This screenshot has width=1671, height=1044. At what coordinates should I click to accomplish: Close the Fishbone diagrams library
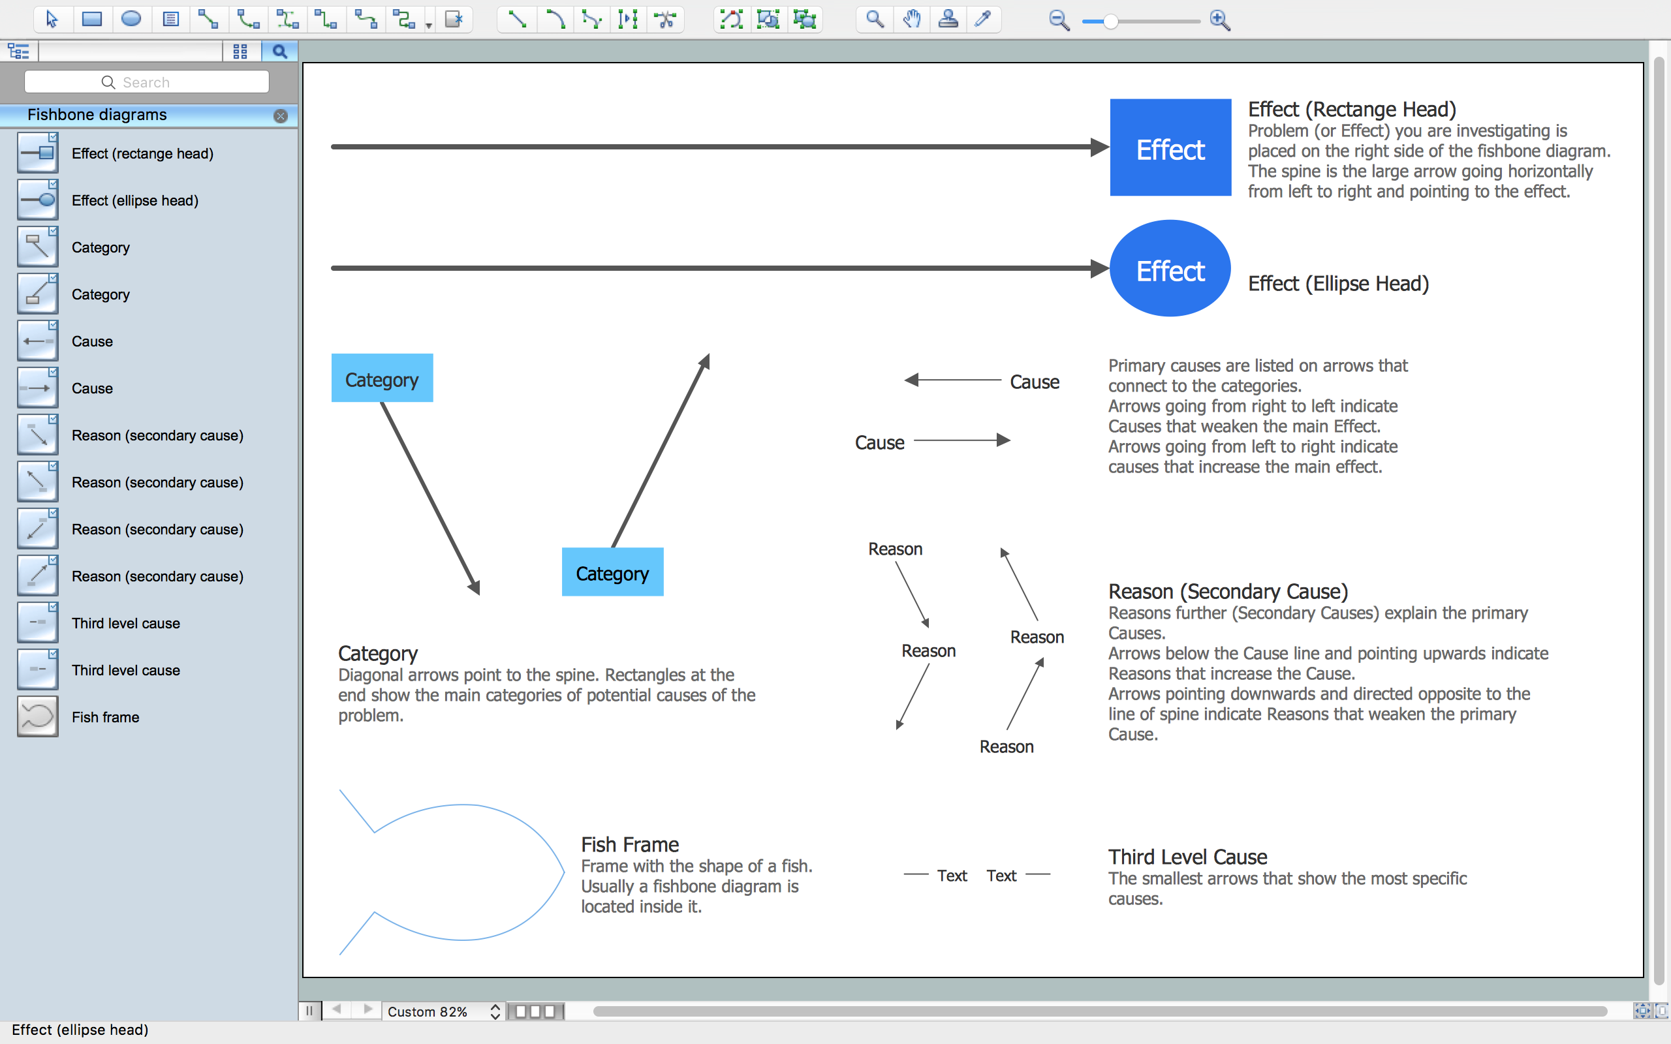pos(280,116)
